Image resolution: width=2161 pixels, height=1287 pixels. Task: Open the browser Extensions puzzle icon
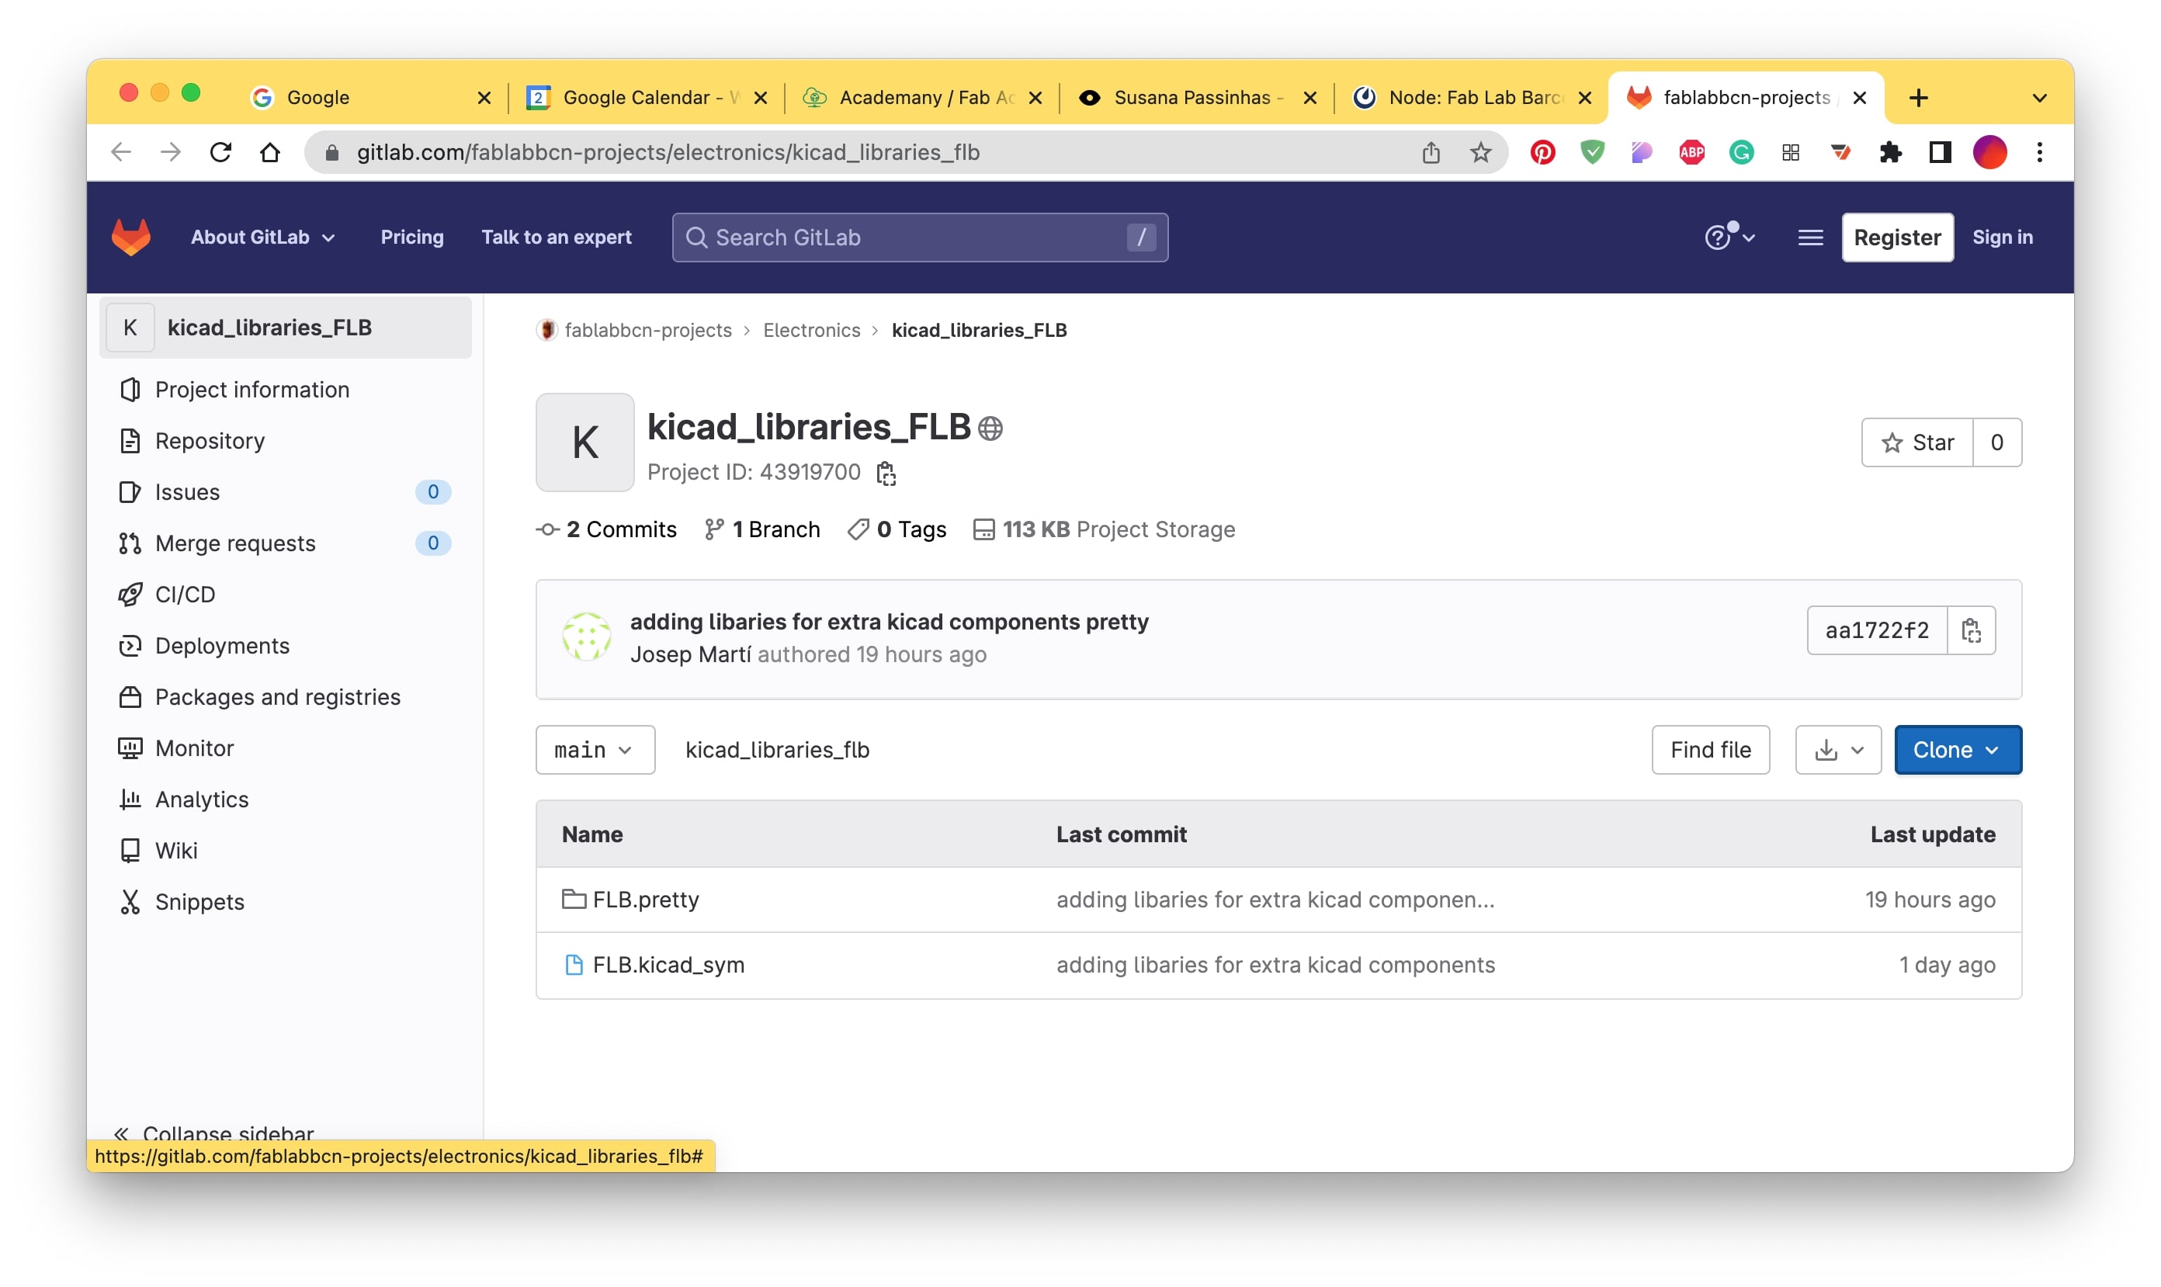1889,153
